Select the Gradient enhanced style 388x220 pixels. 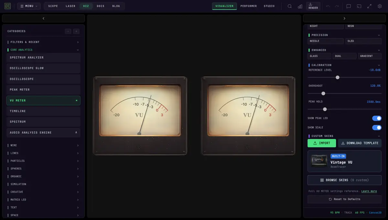[x=370, y=56]
